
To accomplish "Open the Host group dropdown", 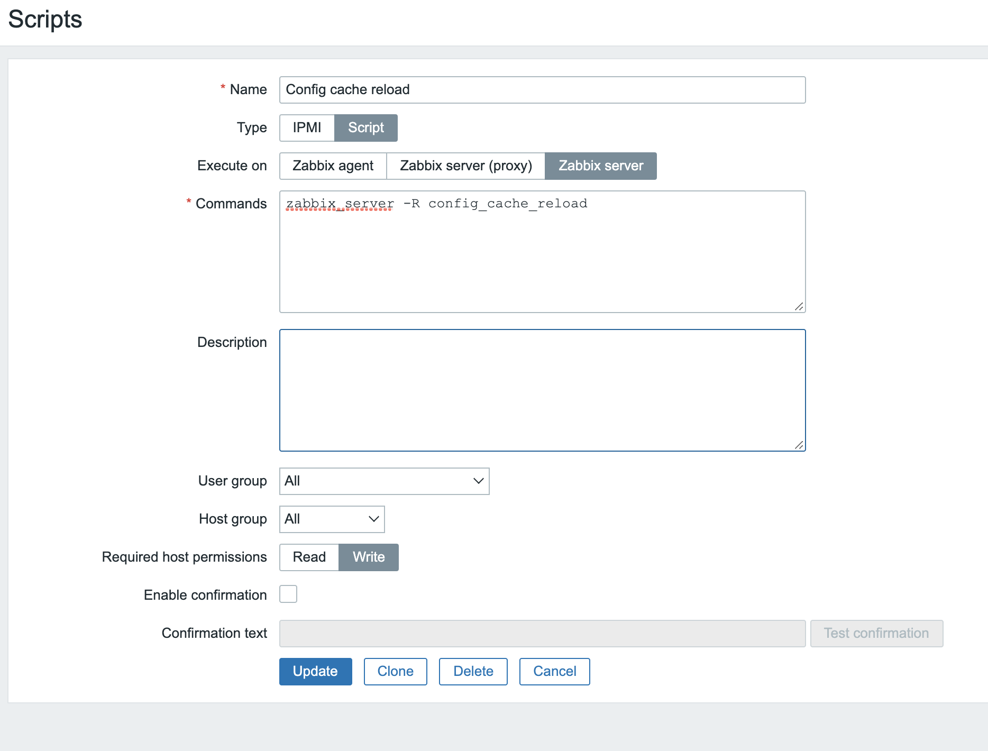I will [332, 519].
